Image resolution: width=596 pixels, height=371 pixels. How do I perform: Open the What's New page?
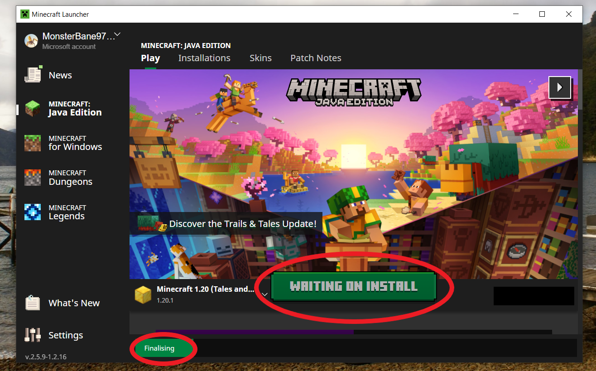click(x=62, y=303)
